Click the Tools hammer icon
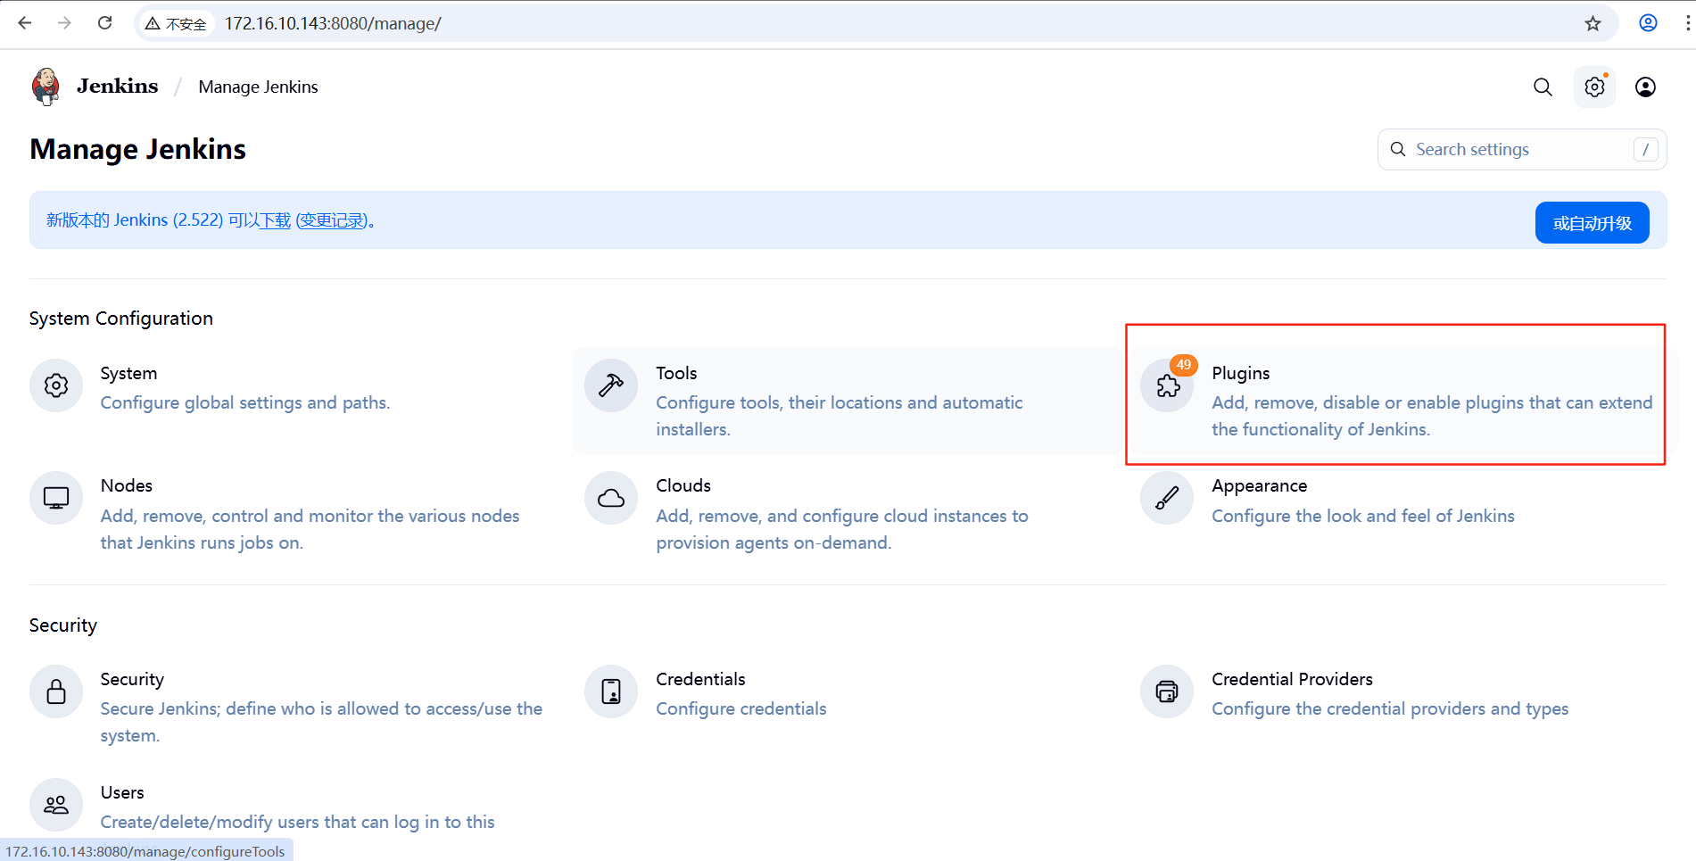This screenshot has width=1696, height=861. tap(611, 385)
